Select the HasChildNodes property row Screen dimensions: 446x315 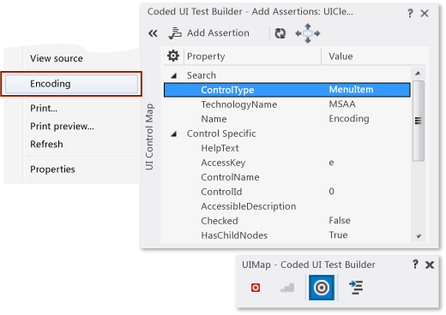pyautogui.click(x=287, y=235)
